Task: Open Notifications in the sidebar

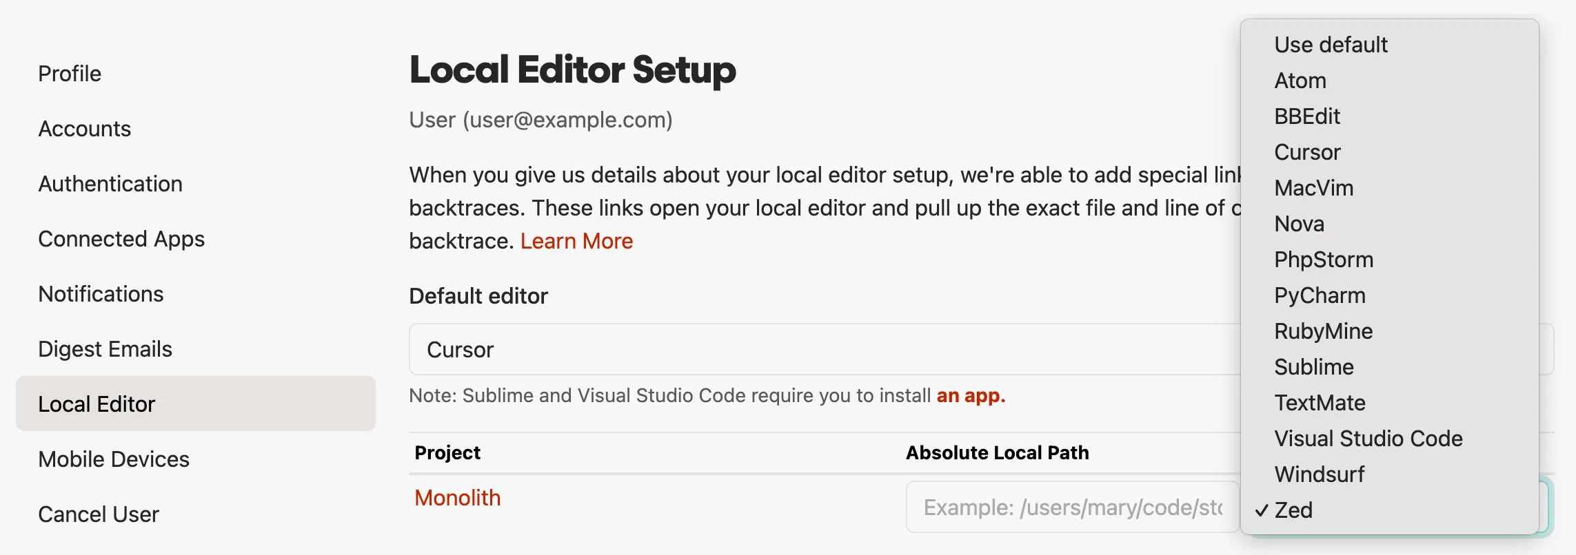Action: coord(101,294)
